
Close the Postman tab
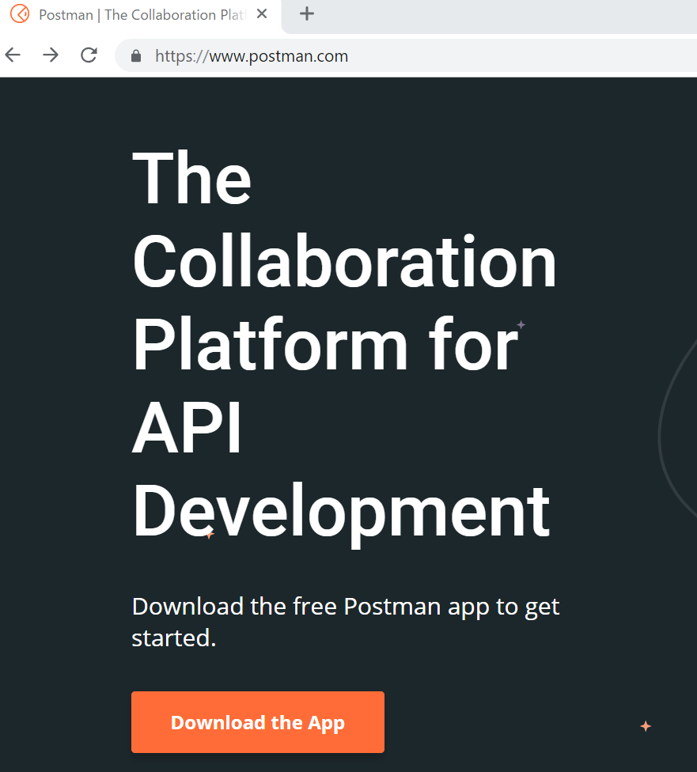(x=262, y=13)
